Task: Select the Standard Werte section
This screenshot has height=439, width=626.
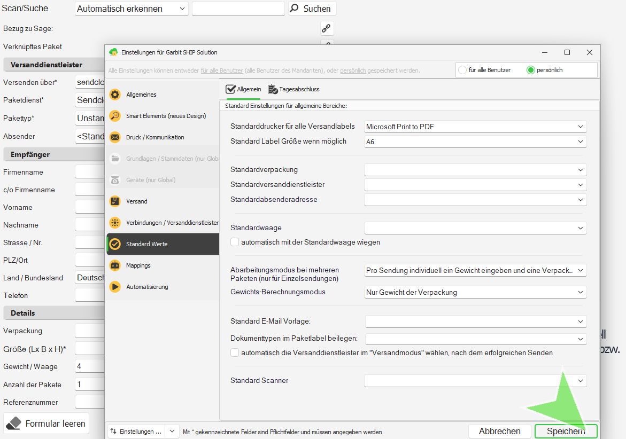Action: (163, 244)
